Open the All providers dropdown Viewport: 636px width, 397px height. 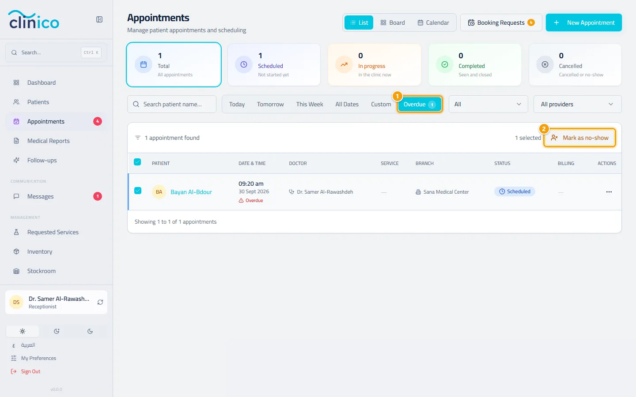pos(577,104)
